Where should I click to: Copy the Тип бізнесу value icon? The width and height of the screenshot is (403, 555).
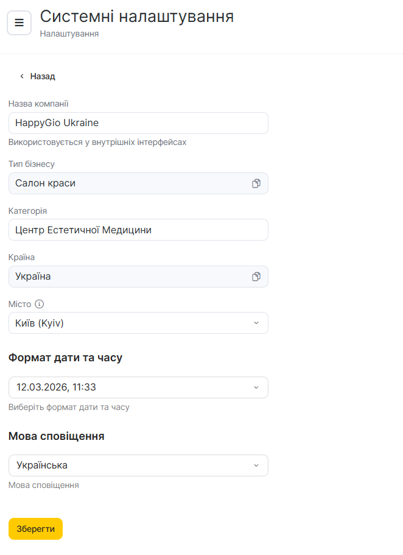click(x=256, y=183)
